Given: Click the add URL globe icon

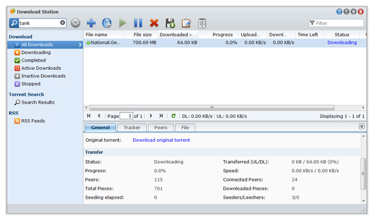Looking at the screenshot, I should (x=107, y=23).
